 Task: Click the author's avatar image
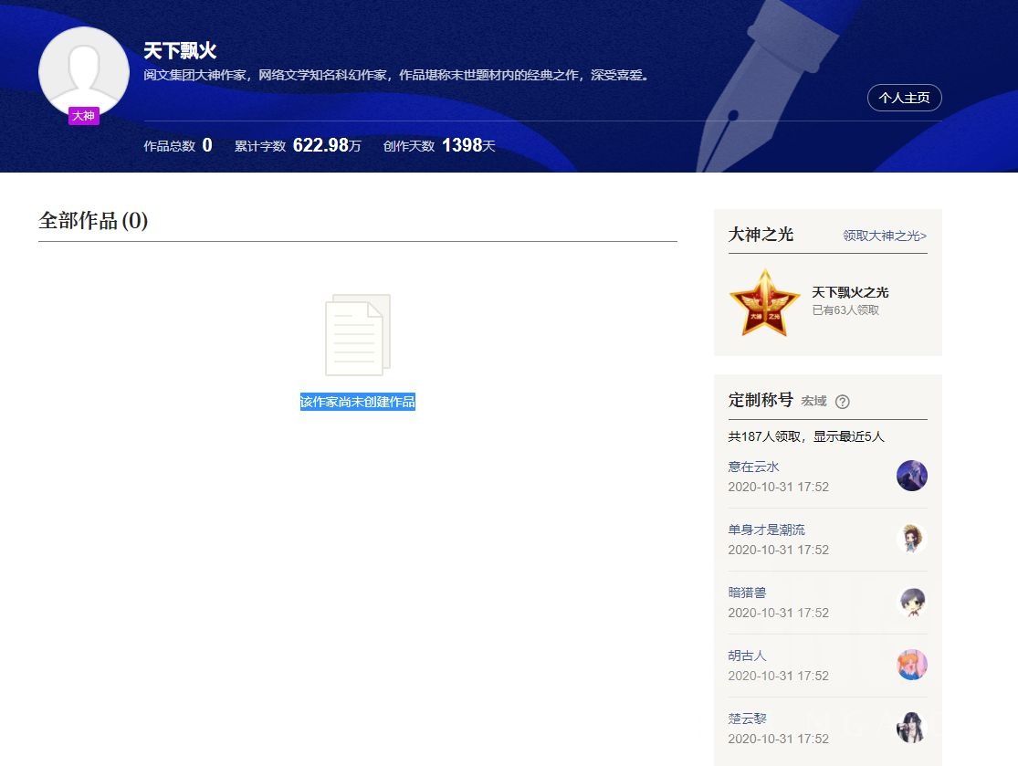pyautogui.click(x=84, y=68)
